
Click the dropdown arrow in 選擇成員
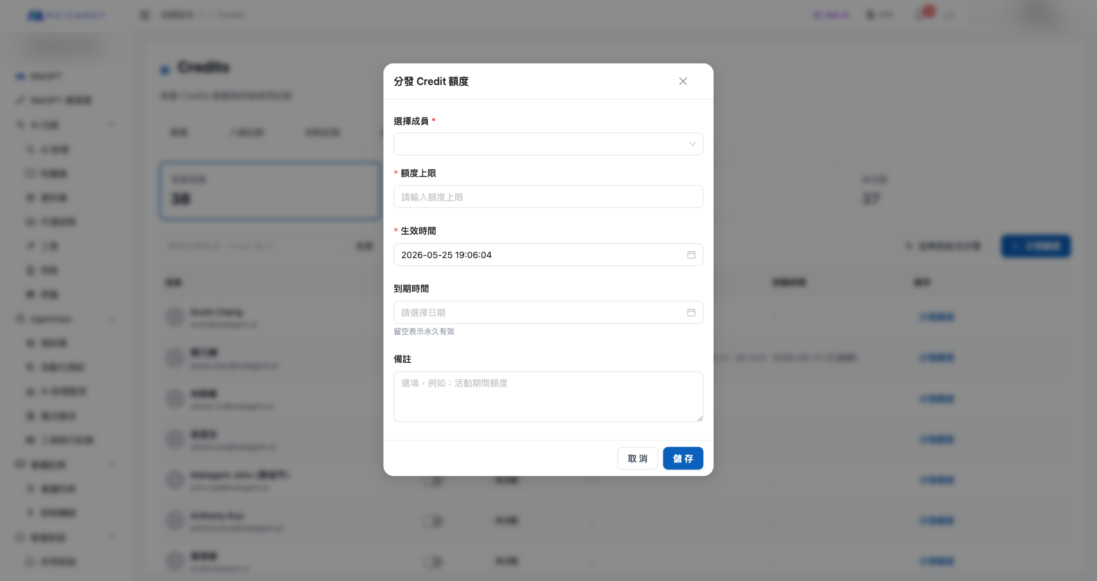693,144
